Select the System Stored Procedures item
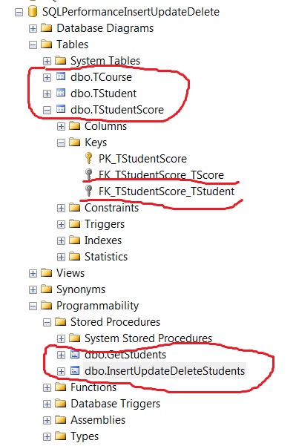The width and height of the screenshot is (296, 446). tap(148, 338)
